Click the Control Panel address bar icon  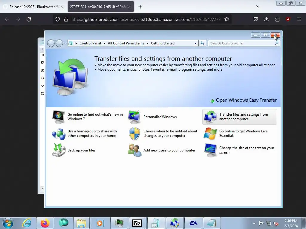71,43
